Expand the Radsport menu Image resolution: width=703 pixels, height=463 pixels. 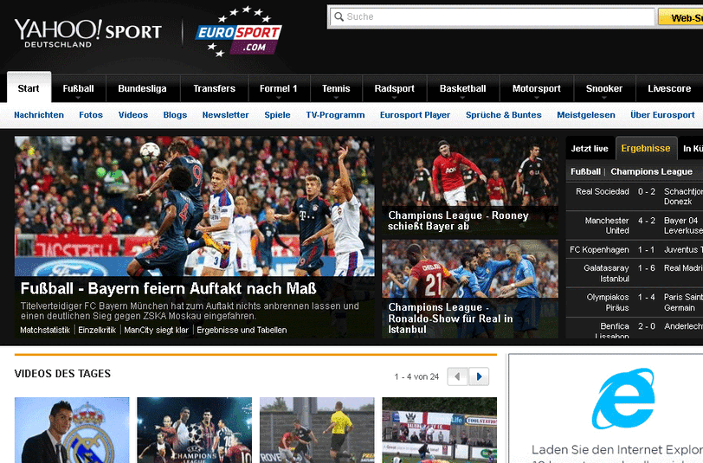[x=395, y=89]
